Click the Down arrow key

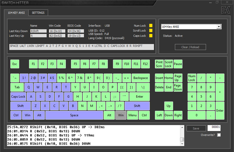pyautogui.click(x=168, y=115)
